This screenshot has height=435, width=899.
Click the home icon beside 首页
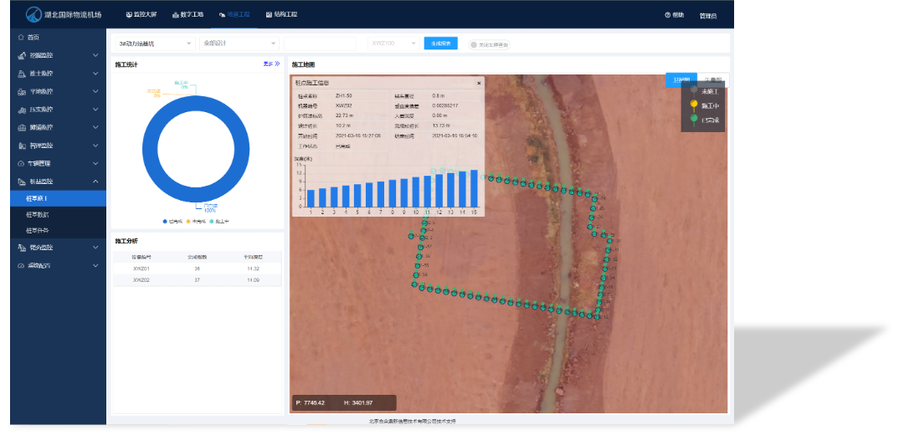tap(21, 38)
